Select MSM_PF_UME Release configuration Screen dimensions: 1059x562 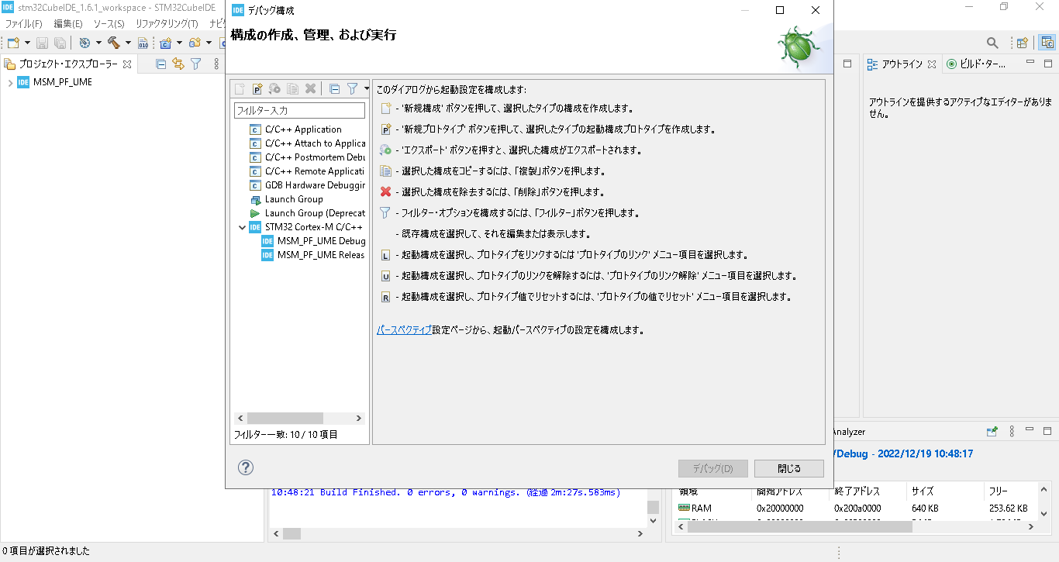click(313, 255)
